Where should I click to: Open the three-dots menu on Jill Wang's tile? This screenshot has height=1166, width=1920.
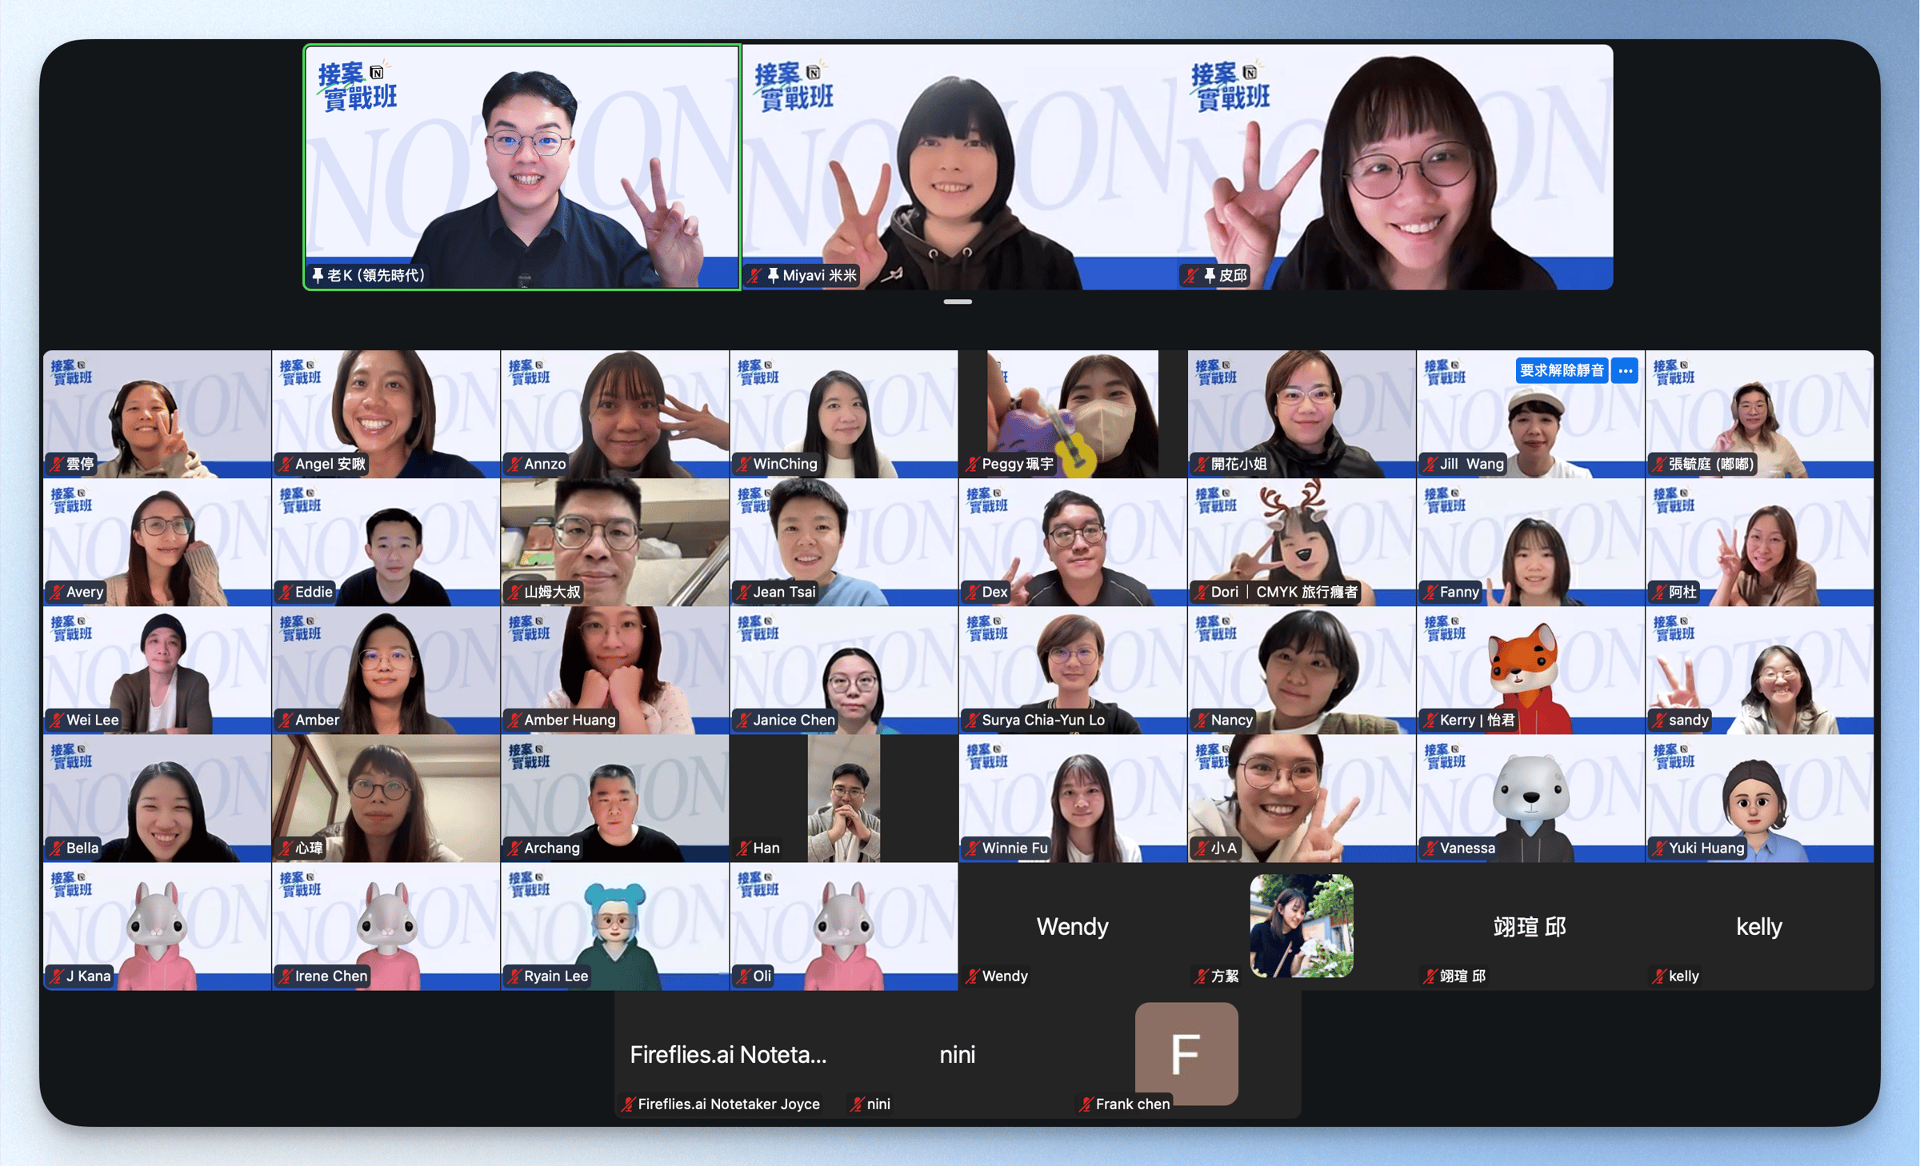click(x=1625, y=370)
